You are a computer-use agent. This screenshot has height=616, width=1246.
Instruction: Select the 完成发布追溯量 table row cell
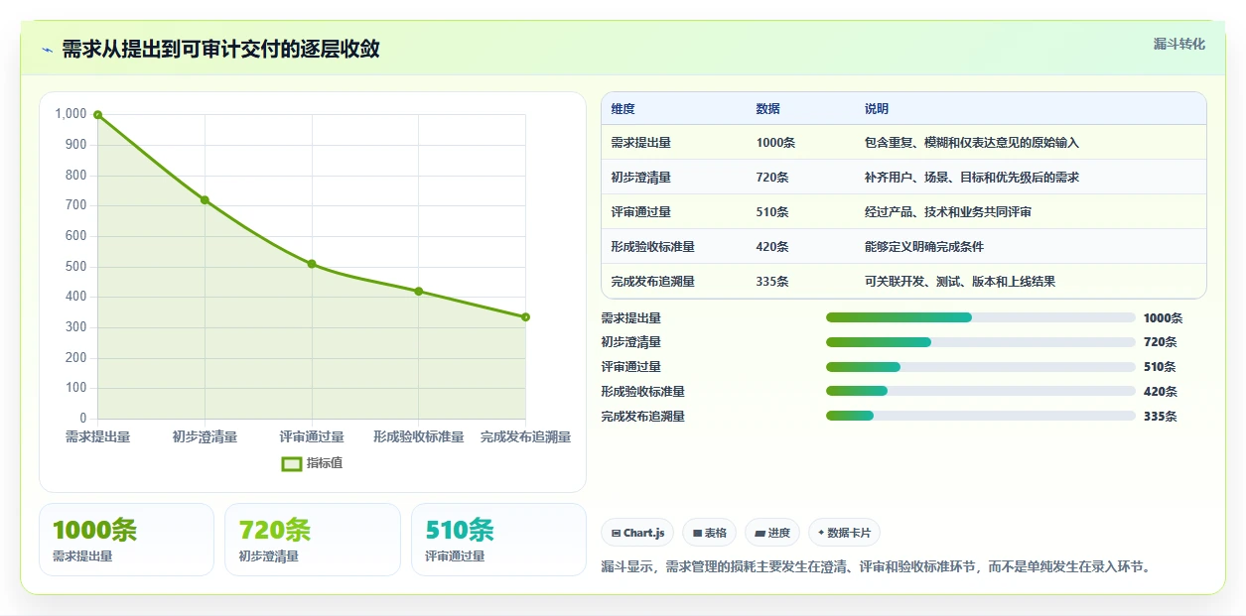pos(653,282)
